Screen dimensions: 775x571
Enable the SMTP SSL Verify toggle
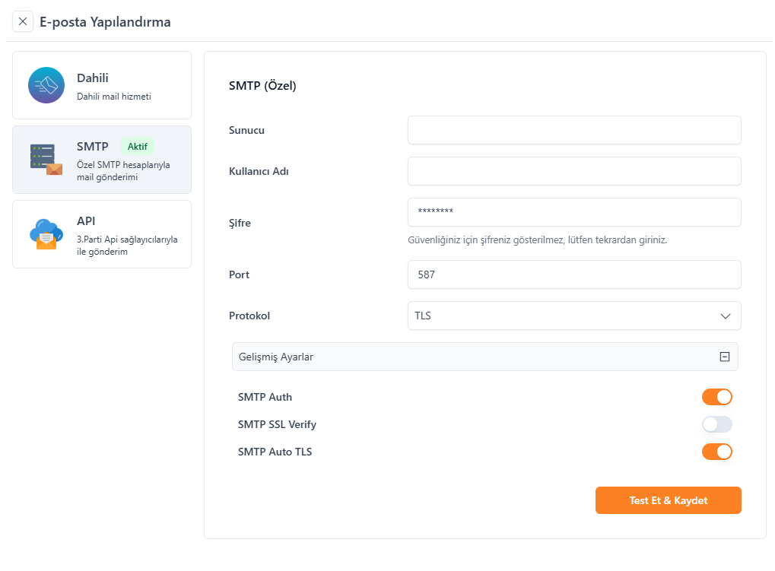[716, 424]
